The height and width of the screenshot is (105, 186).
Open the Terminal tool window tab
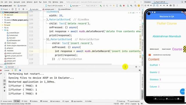pos(44,101)
